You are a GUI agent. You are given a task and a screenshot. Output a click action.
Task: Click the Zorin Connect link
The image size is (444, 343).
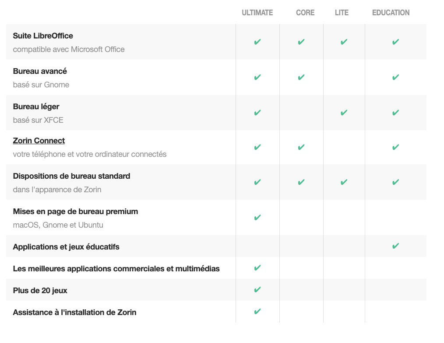coord(39,141)
